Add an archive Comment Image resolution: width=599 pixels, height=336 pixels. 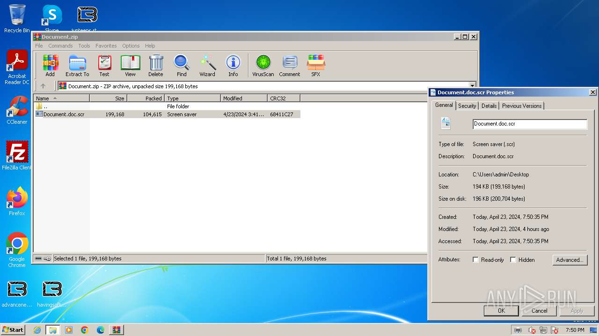point(290,65)
